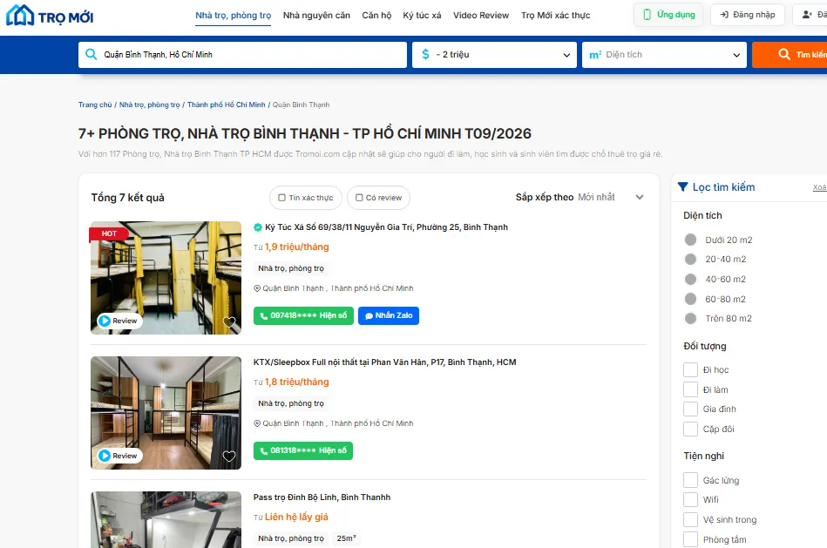
Task: Click the m² area icon
Action: click(595, 54)
